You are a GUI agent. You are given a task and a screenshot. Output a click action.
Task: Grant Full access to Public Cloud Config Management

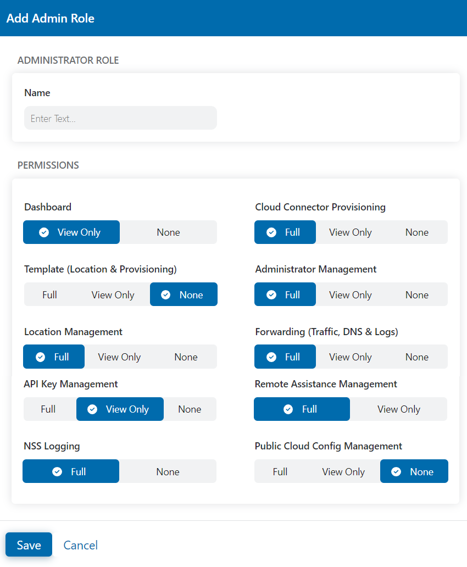(x=280, y=471)
